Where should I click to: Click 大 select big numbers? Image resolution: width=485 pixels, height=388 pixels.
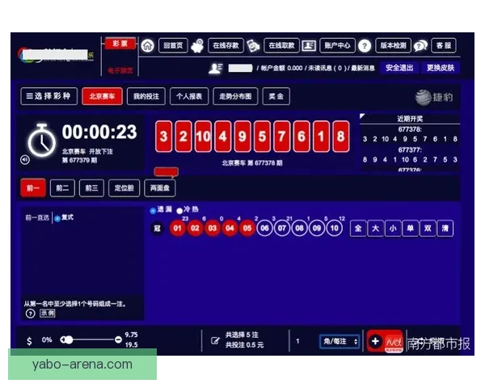[376, 228]
